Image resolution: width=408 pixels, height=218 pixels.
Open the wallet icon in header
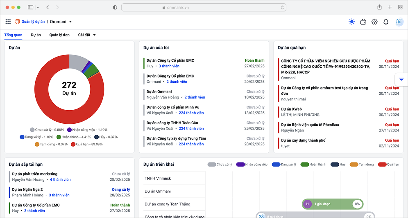coord(363,22)
